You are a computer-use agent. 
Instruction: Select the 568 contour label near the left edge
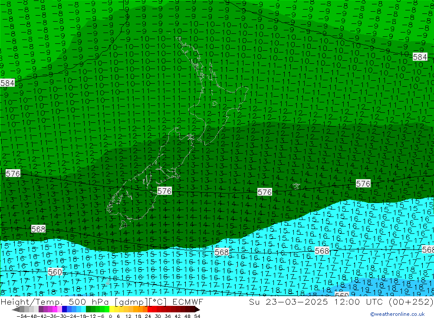[x=38, y=229]
